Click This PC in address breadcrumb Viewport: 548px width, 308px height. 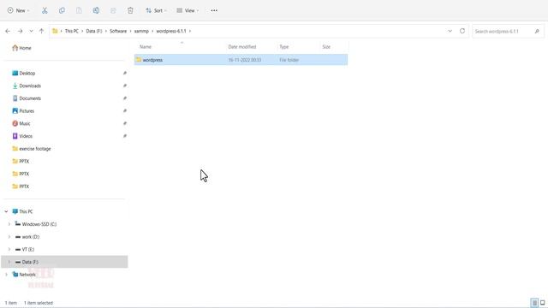[72, 31]
